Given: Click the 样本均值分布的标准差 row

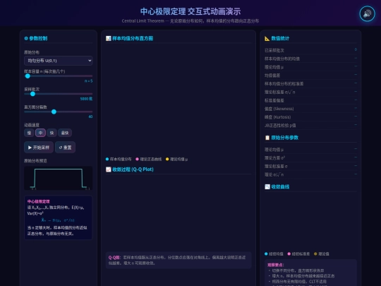Looking at the screenshot, I should tap(310, 83).
